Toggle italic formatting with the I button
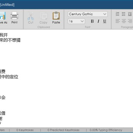The image size is (133, 133). [98, 21]
